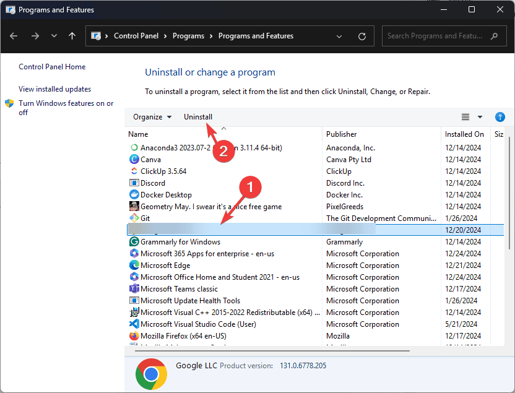The image size is (515, 393).
Task: Click the Search Programs and Features field
Action: [444, 36]
